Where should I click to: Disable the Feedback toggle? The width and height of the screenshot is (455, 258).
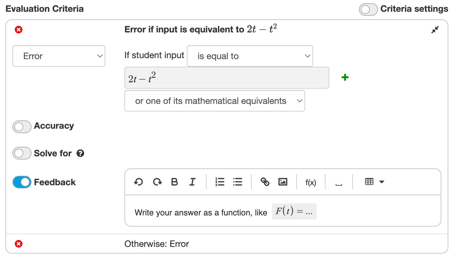(22, 182)
